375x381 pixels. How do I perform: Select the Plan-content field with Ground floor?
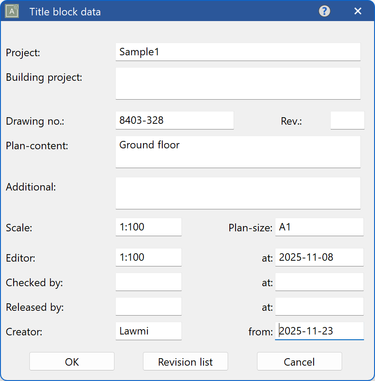238,152
